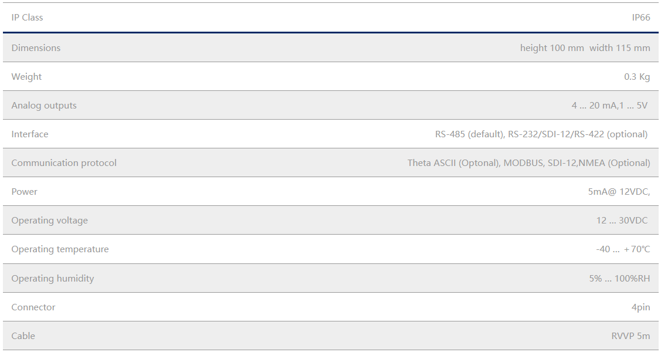Select the height 100 mm width 115 mm text
Screen dimensions: 661x359
[x=585, y=48]
